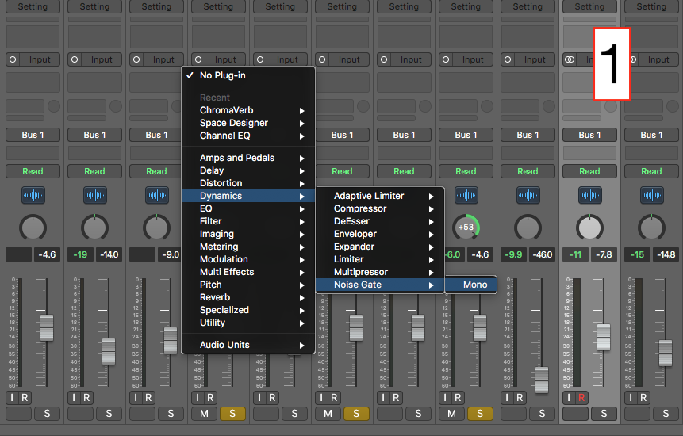Open Read automation mode on the -46.0 strip
Screen dimensions: 683x436
[x=528, y=171]
